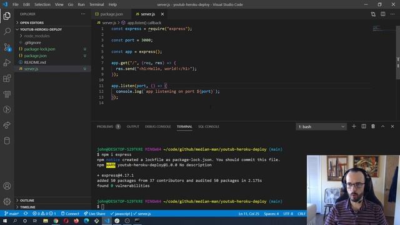Image resolution: width=400 pixels, height=225 pixels.
Task: Close the terminal panel
Action: coord(392,126)
